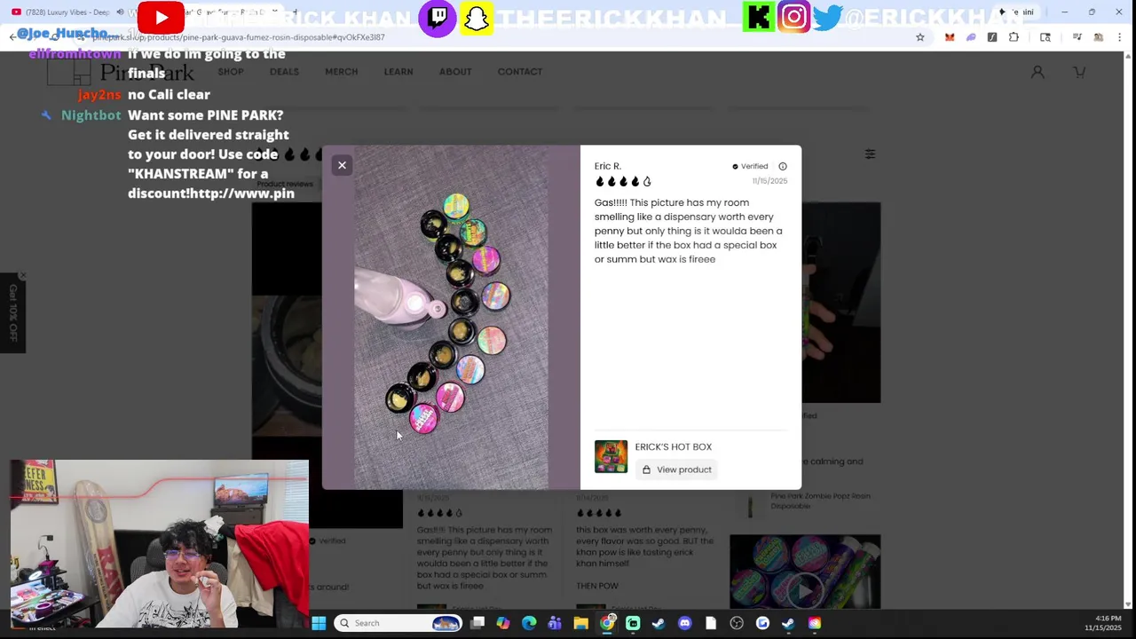
Task: Bookmark this page with the star icon
Action: (920, 37)
